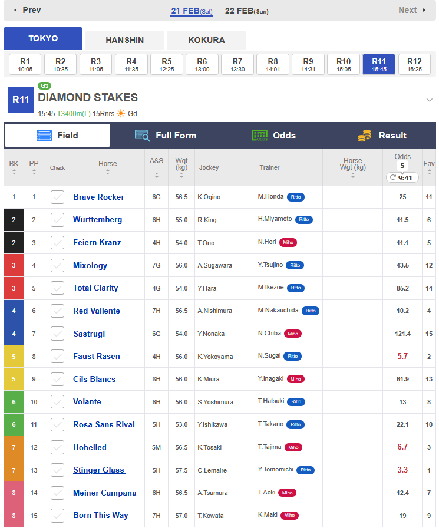Open the Full Form tab
The width and height of the screenshot is (439, 531).
166,136
